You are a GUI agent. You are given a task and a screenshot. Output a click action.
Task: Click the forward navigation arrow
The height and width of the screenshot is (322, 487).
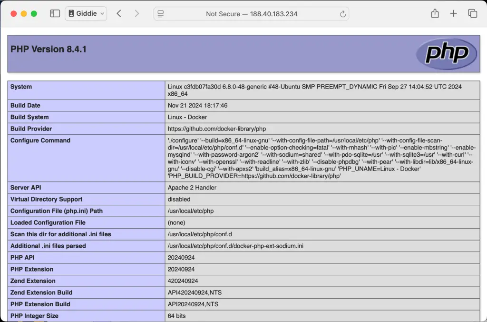[136, 13]
